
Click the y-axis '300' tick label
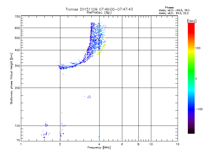coord(17,66)
